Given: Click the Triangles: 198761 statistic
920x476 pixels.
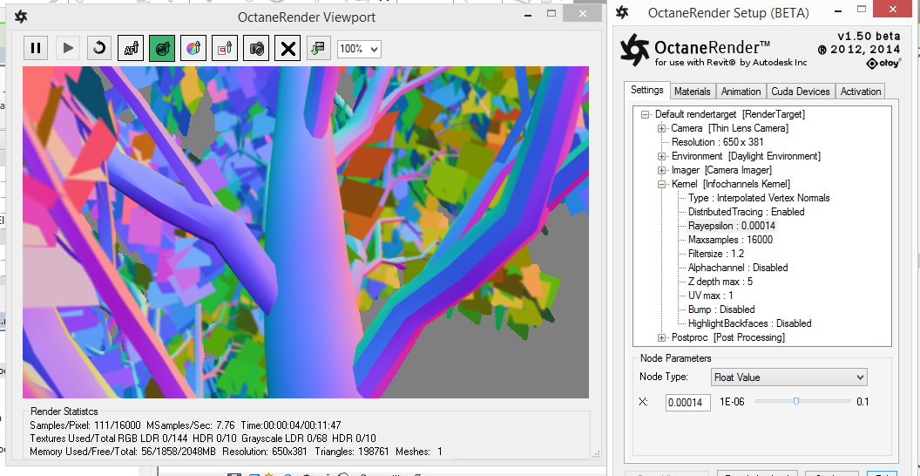Looking at the screenshot, I should click(x=351, y=452).
